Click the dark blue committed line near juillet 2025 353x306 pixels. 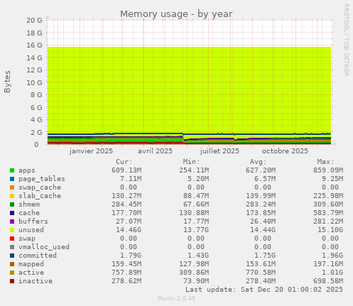click(x=220, y=134)
